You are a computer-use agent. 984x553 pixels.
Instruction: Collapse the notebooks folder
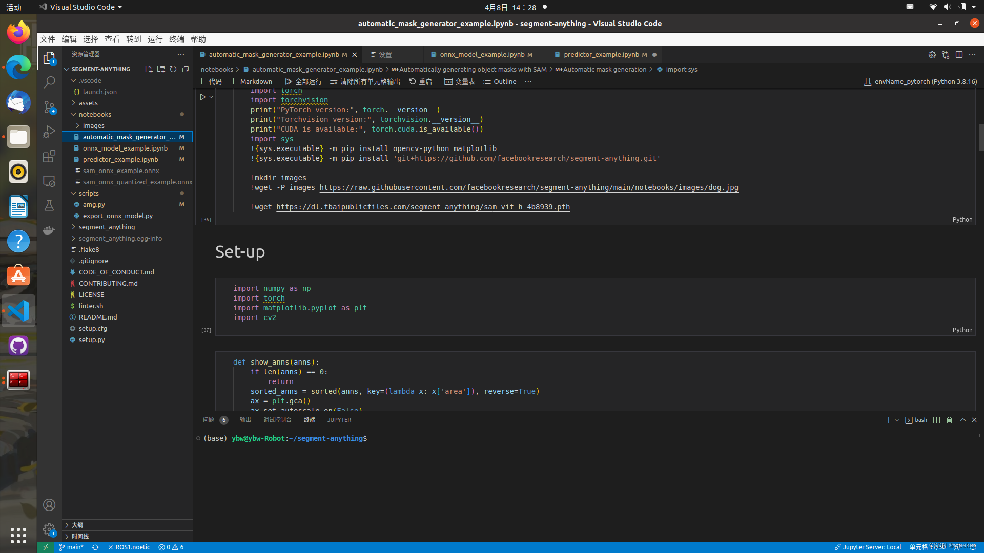coord(95,114)
